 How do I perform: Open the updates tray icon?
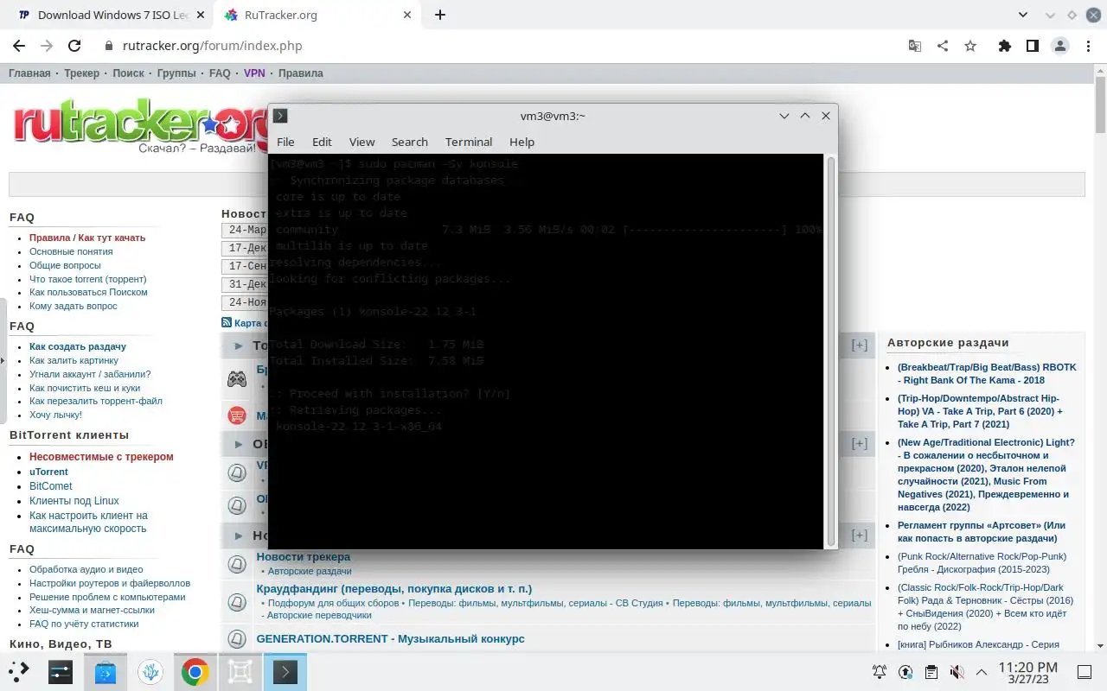click(x=905, y=672)
